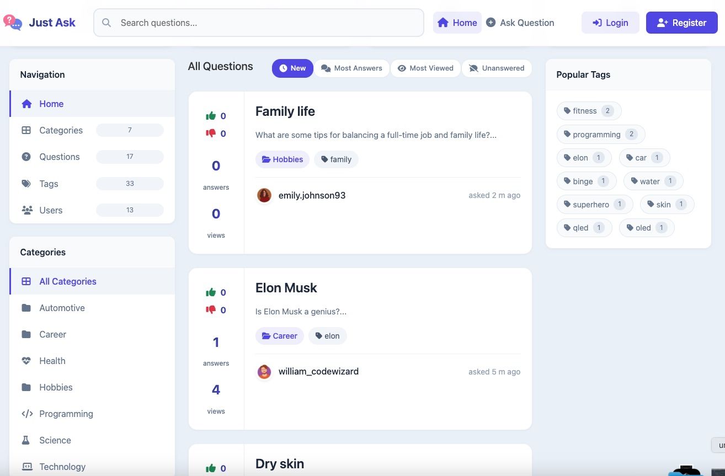Focus the Search questions input field
Viewport: 725px width, 476px height.
click(259, 23)
